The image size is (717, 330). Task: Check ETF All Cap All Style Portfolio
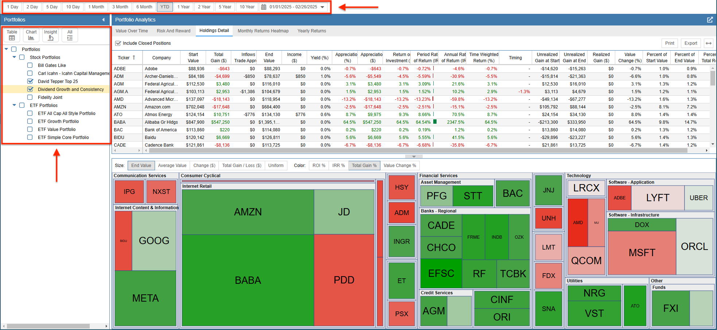pos(30,113)
